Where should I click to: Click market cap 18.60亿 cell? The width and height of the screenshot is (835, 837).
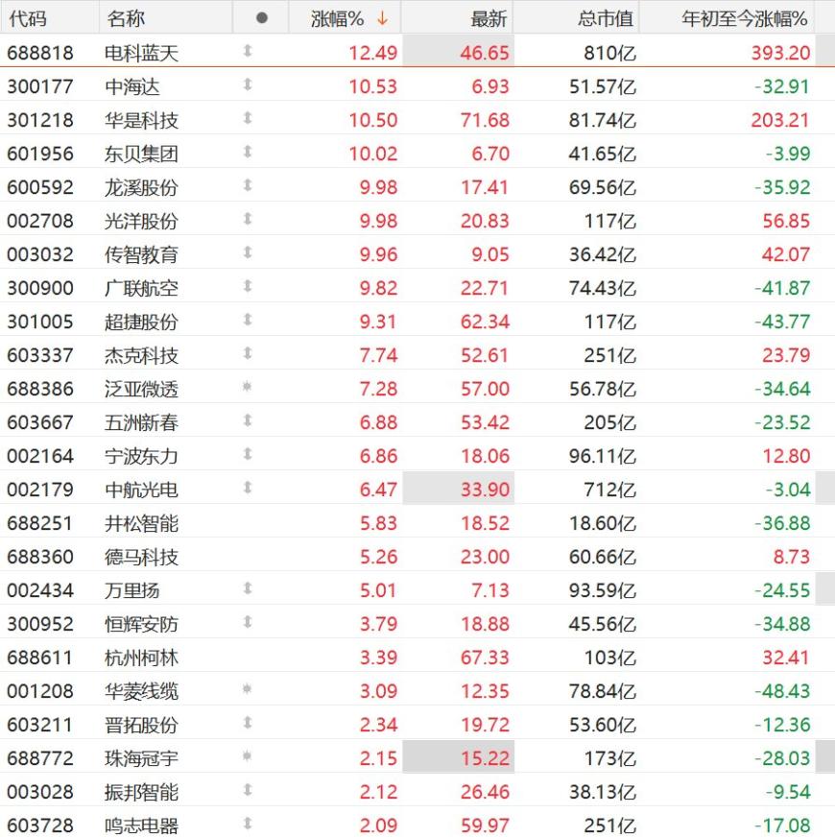point(603,524)
